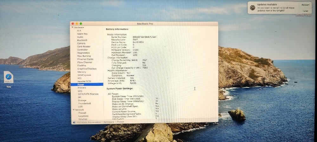Click the Cycle Count value 187

point(128,73)
